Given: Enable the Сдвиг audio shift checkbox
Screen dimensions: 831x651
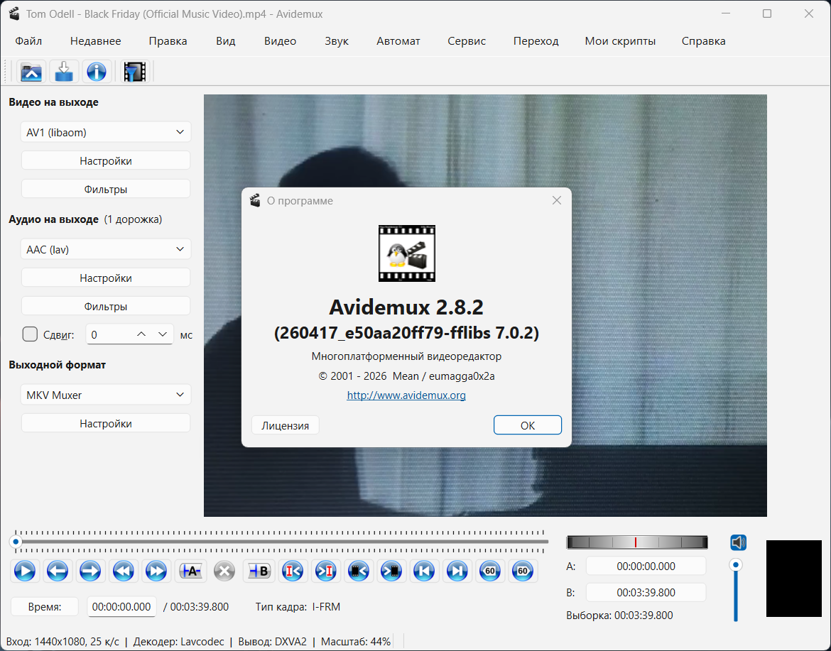Looking at the screenshot, I should point(30,334).
